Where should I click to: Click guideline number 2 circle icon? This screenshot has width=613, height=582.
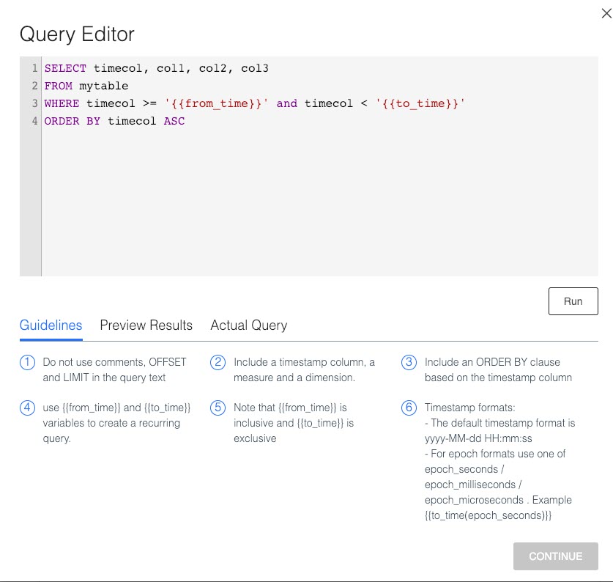pos(218,363)
